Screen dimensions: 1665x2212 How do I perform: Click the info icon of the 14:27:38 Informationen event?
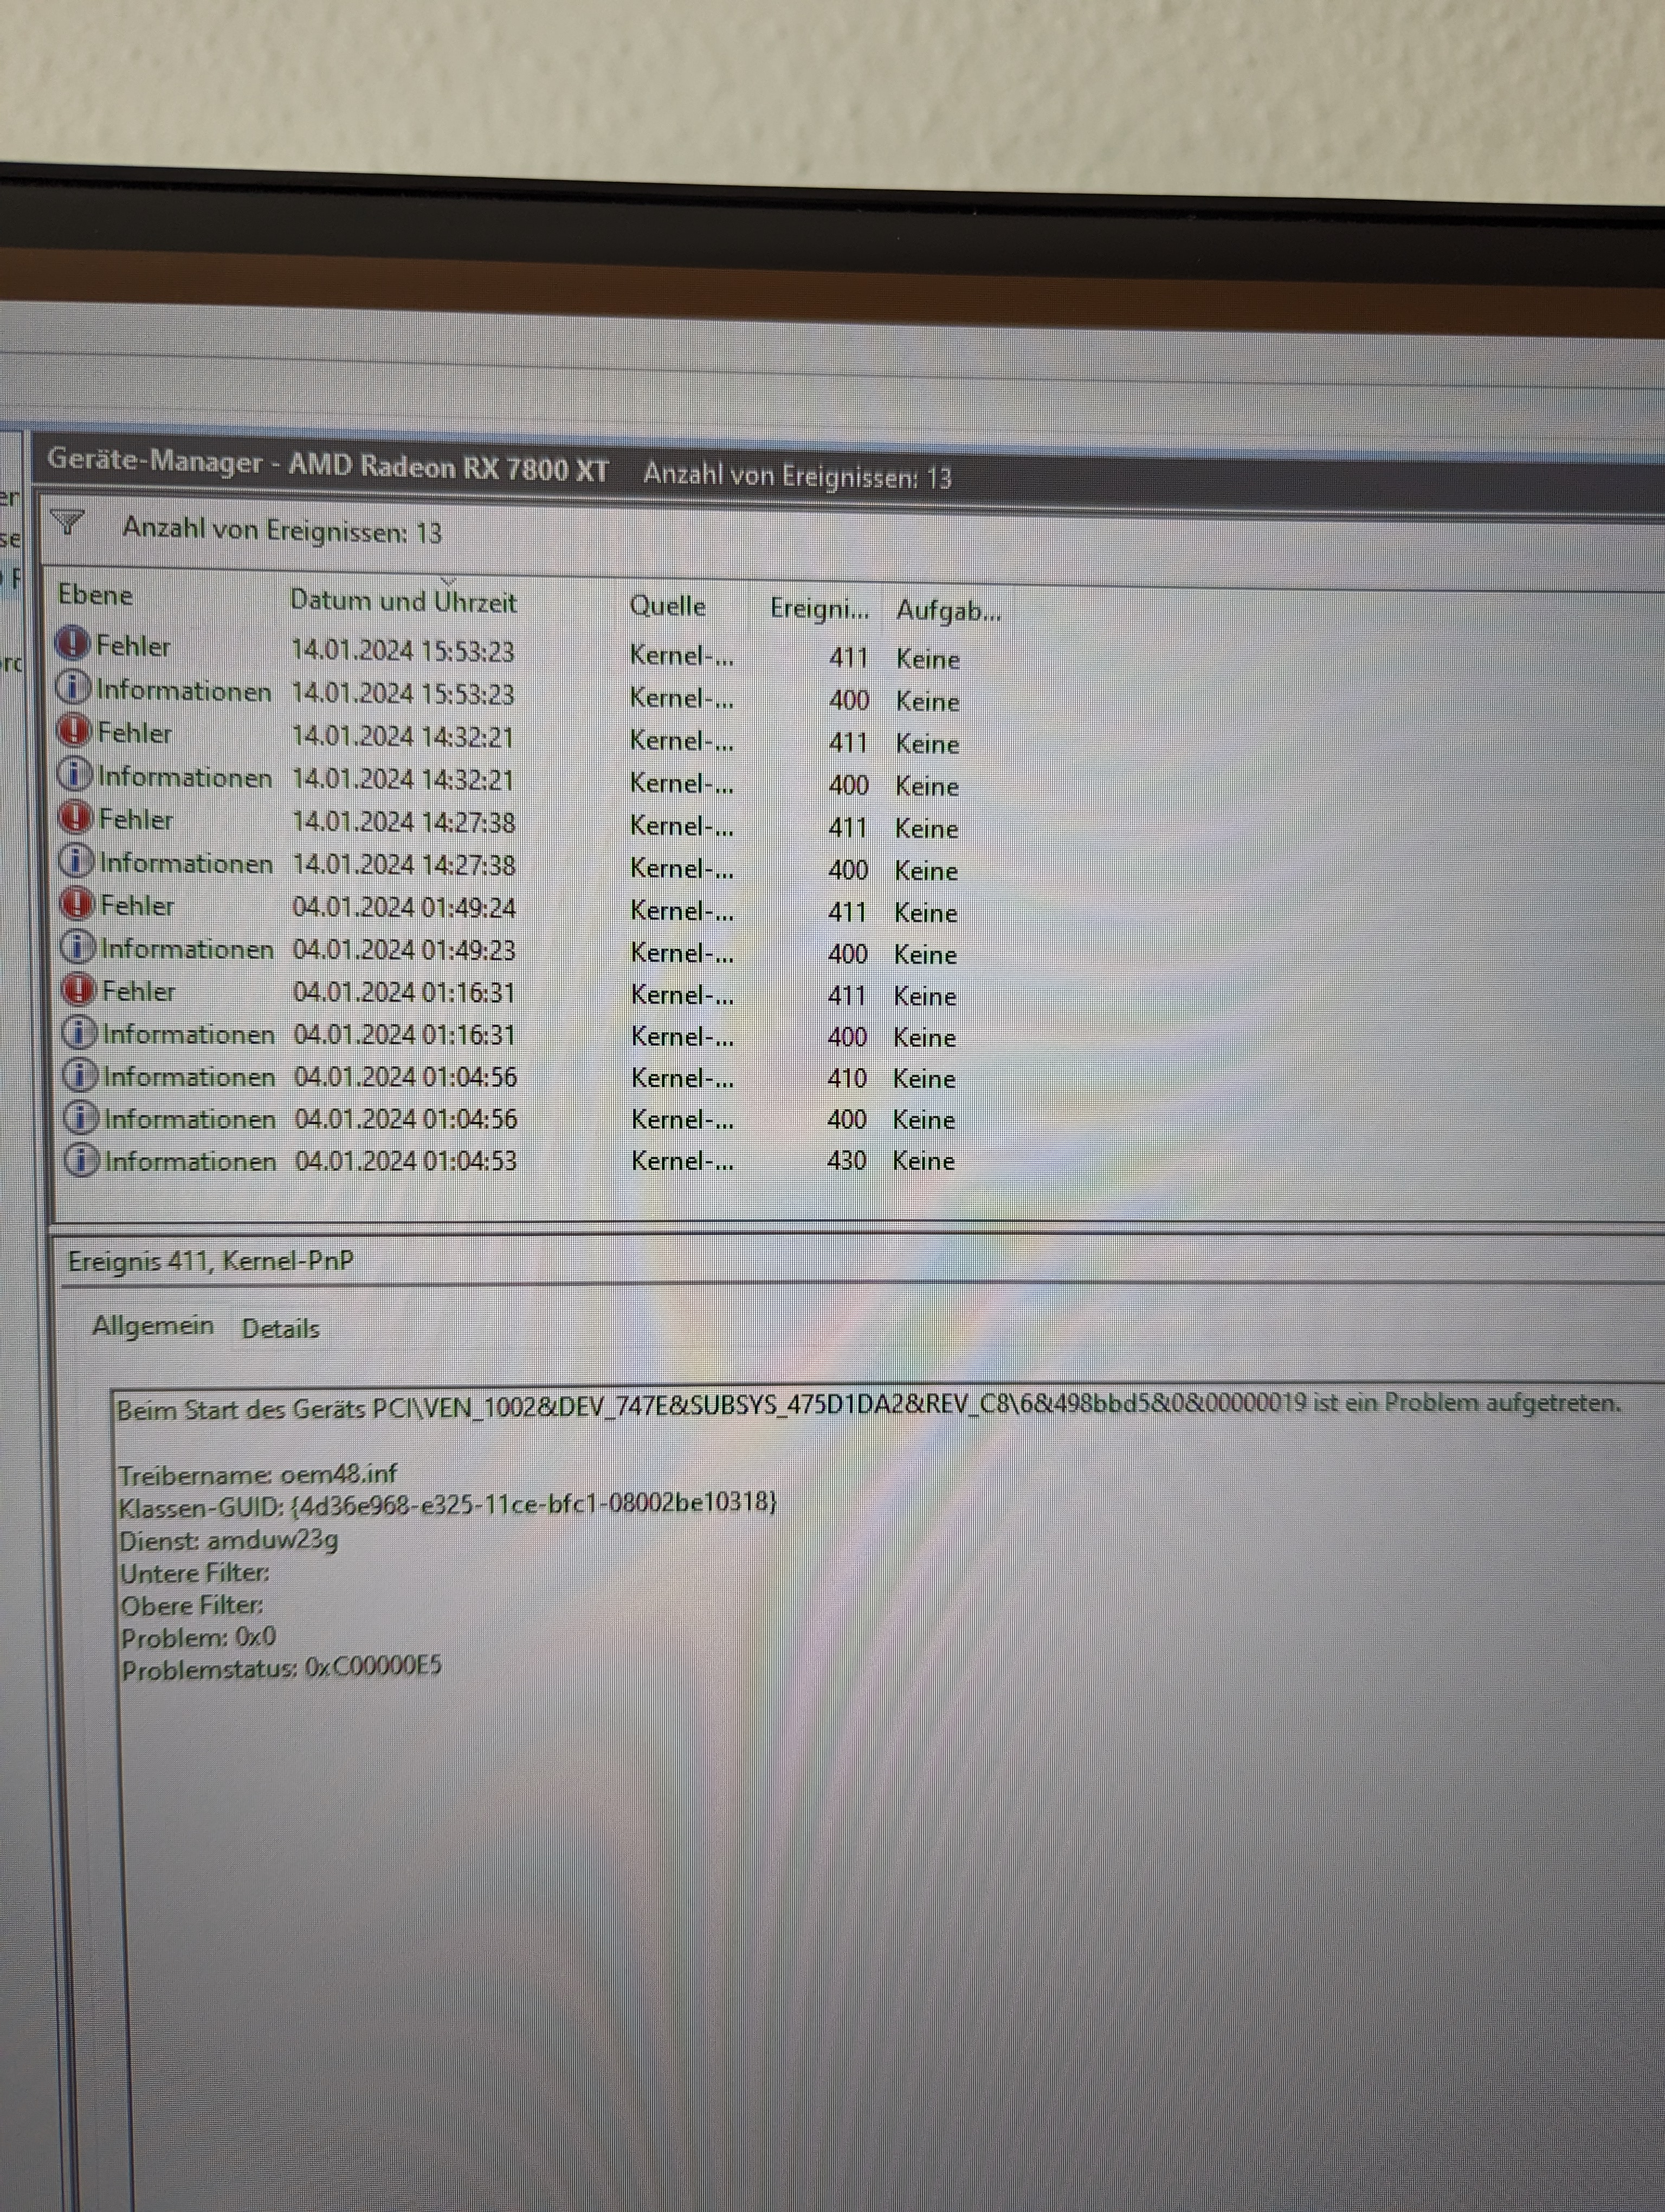point(77,860)
